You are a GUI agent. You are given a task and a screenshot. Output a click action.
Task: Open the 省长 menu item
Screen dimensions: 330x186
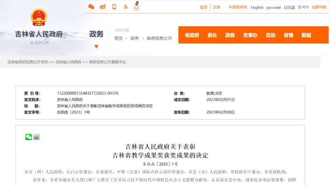212,35
